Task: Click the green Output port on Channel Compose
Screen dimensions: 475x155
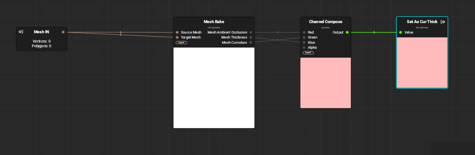Action: point(347,32)
